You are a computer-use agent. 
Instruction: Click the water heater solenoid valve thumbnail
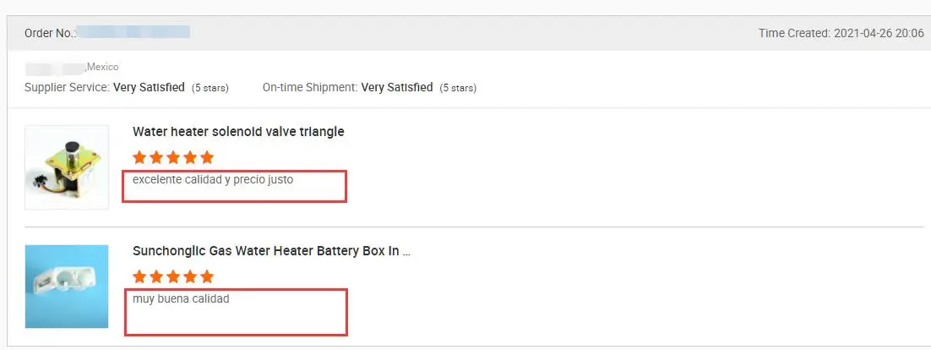67,167
